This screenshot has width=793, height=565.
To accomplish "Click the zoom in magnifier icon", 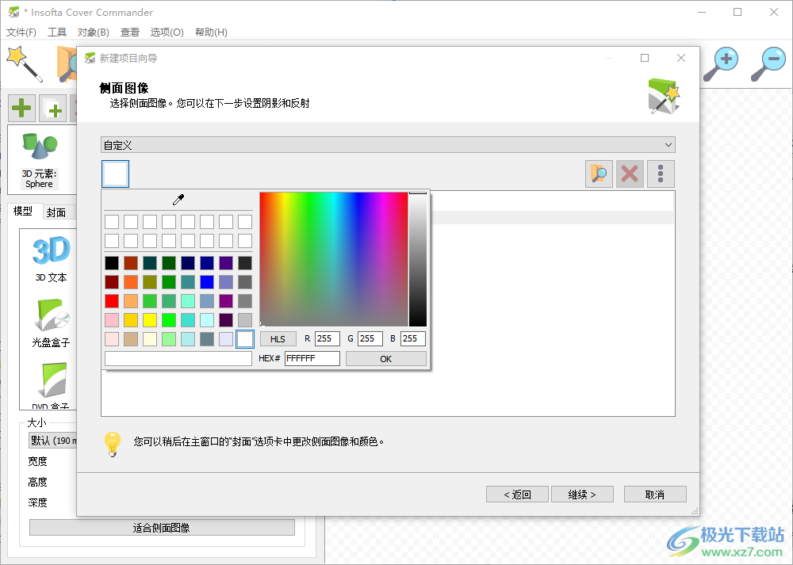I will [721, 63].
